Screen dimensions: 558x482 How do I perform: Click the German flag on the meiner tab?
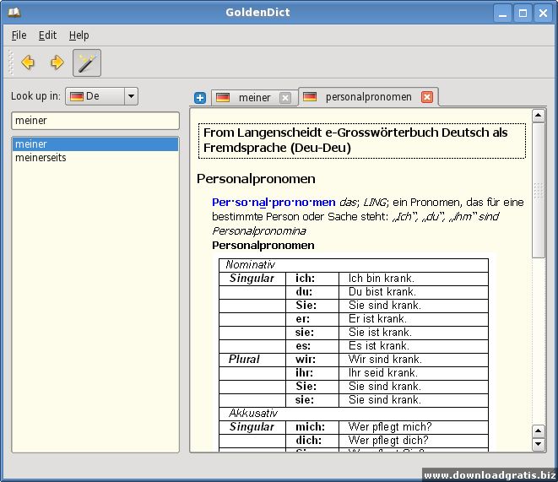coord(223,97)
